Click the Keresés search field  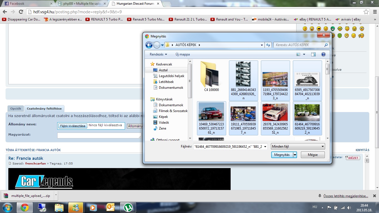(x=299, y=45)
